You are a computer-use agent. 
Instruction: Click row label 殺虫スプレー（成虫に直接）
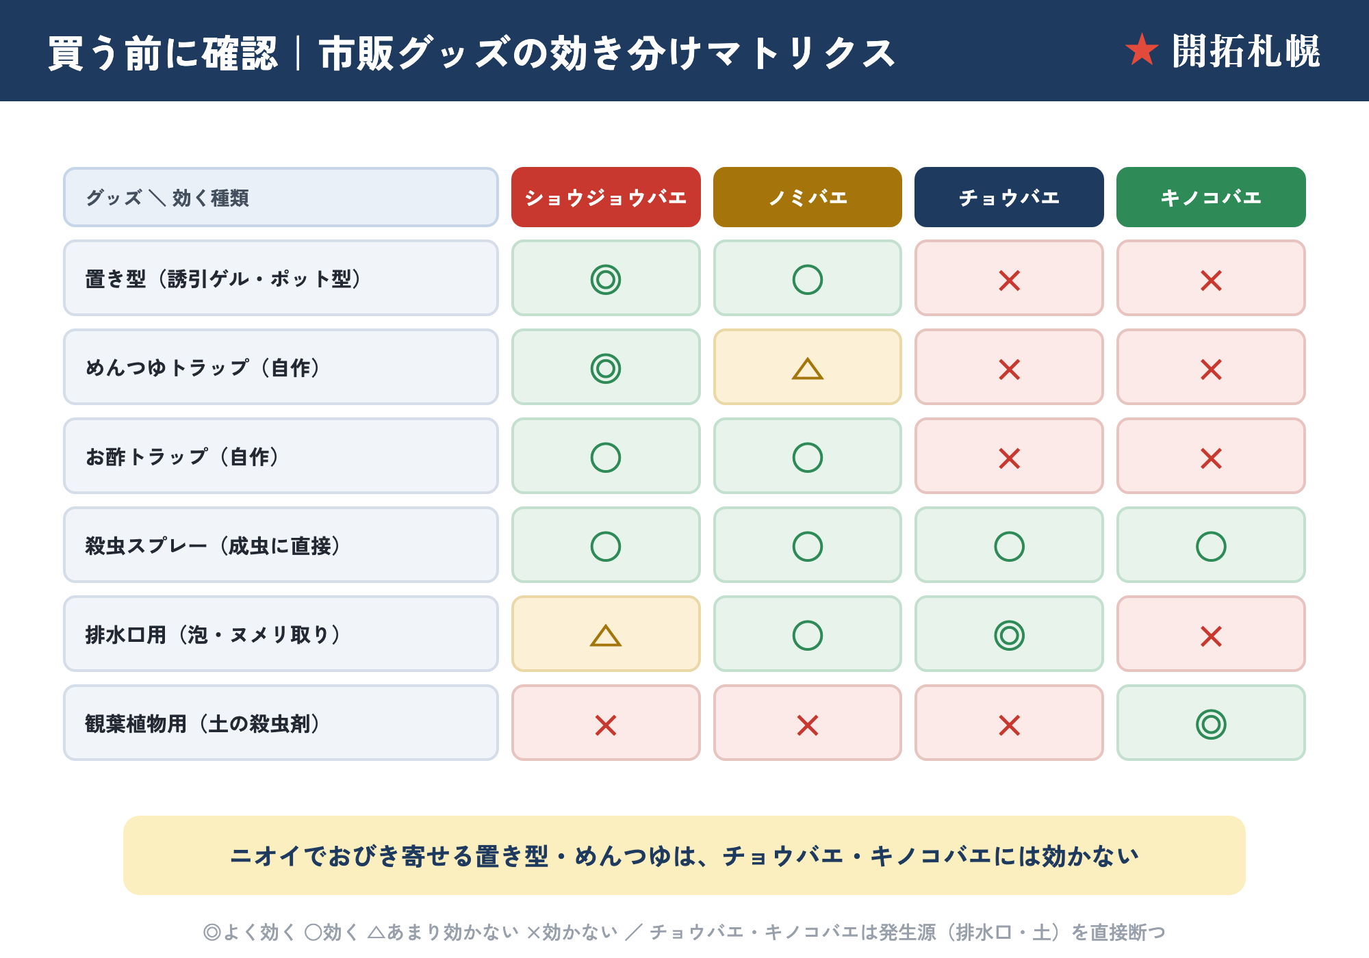pyautogui.click(x=281, y=545)
